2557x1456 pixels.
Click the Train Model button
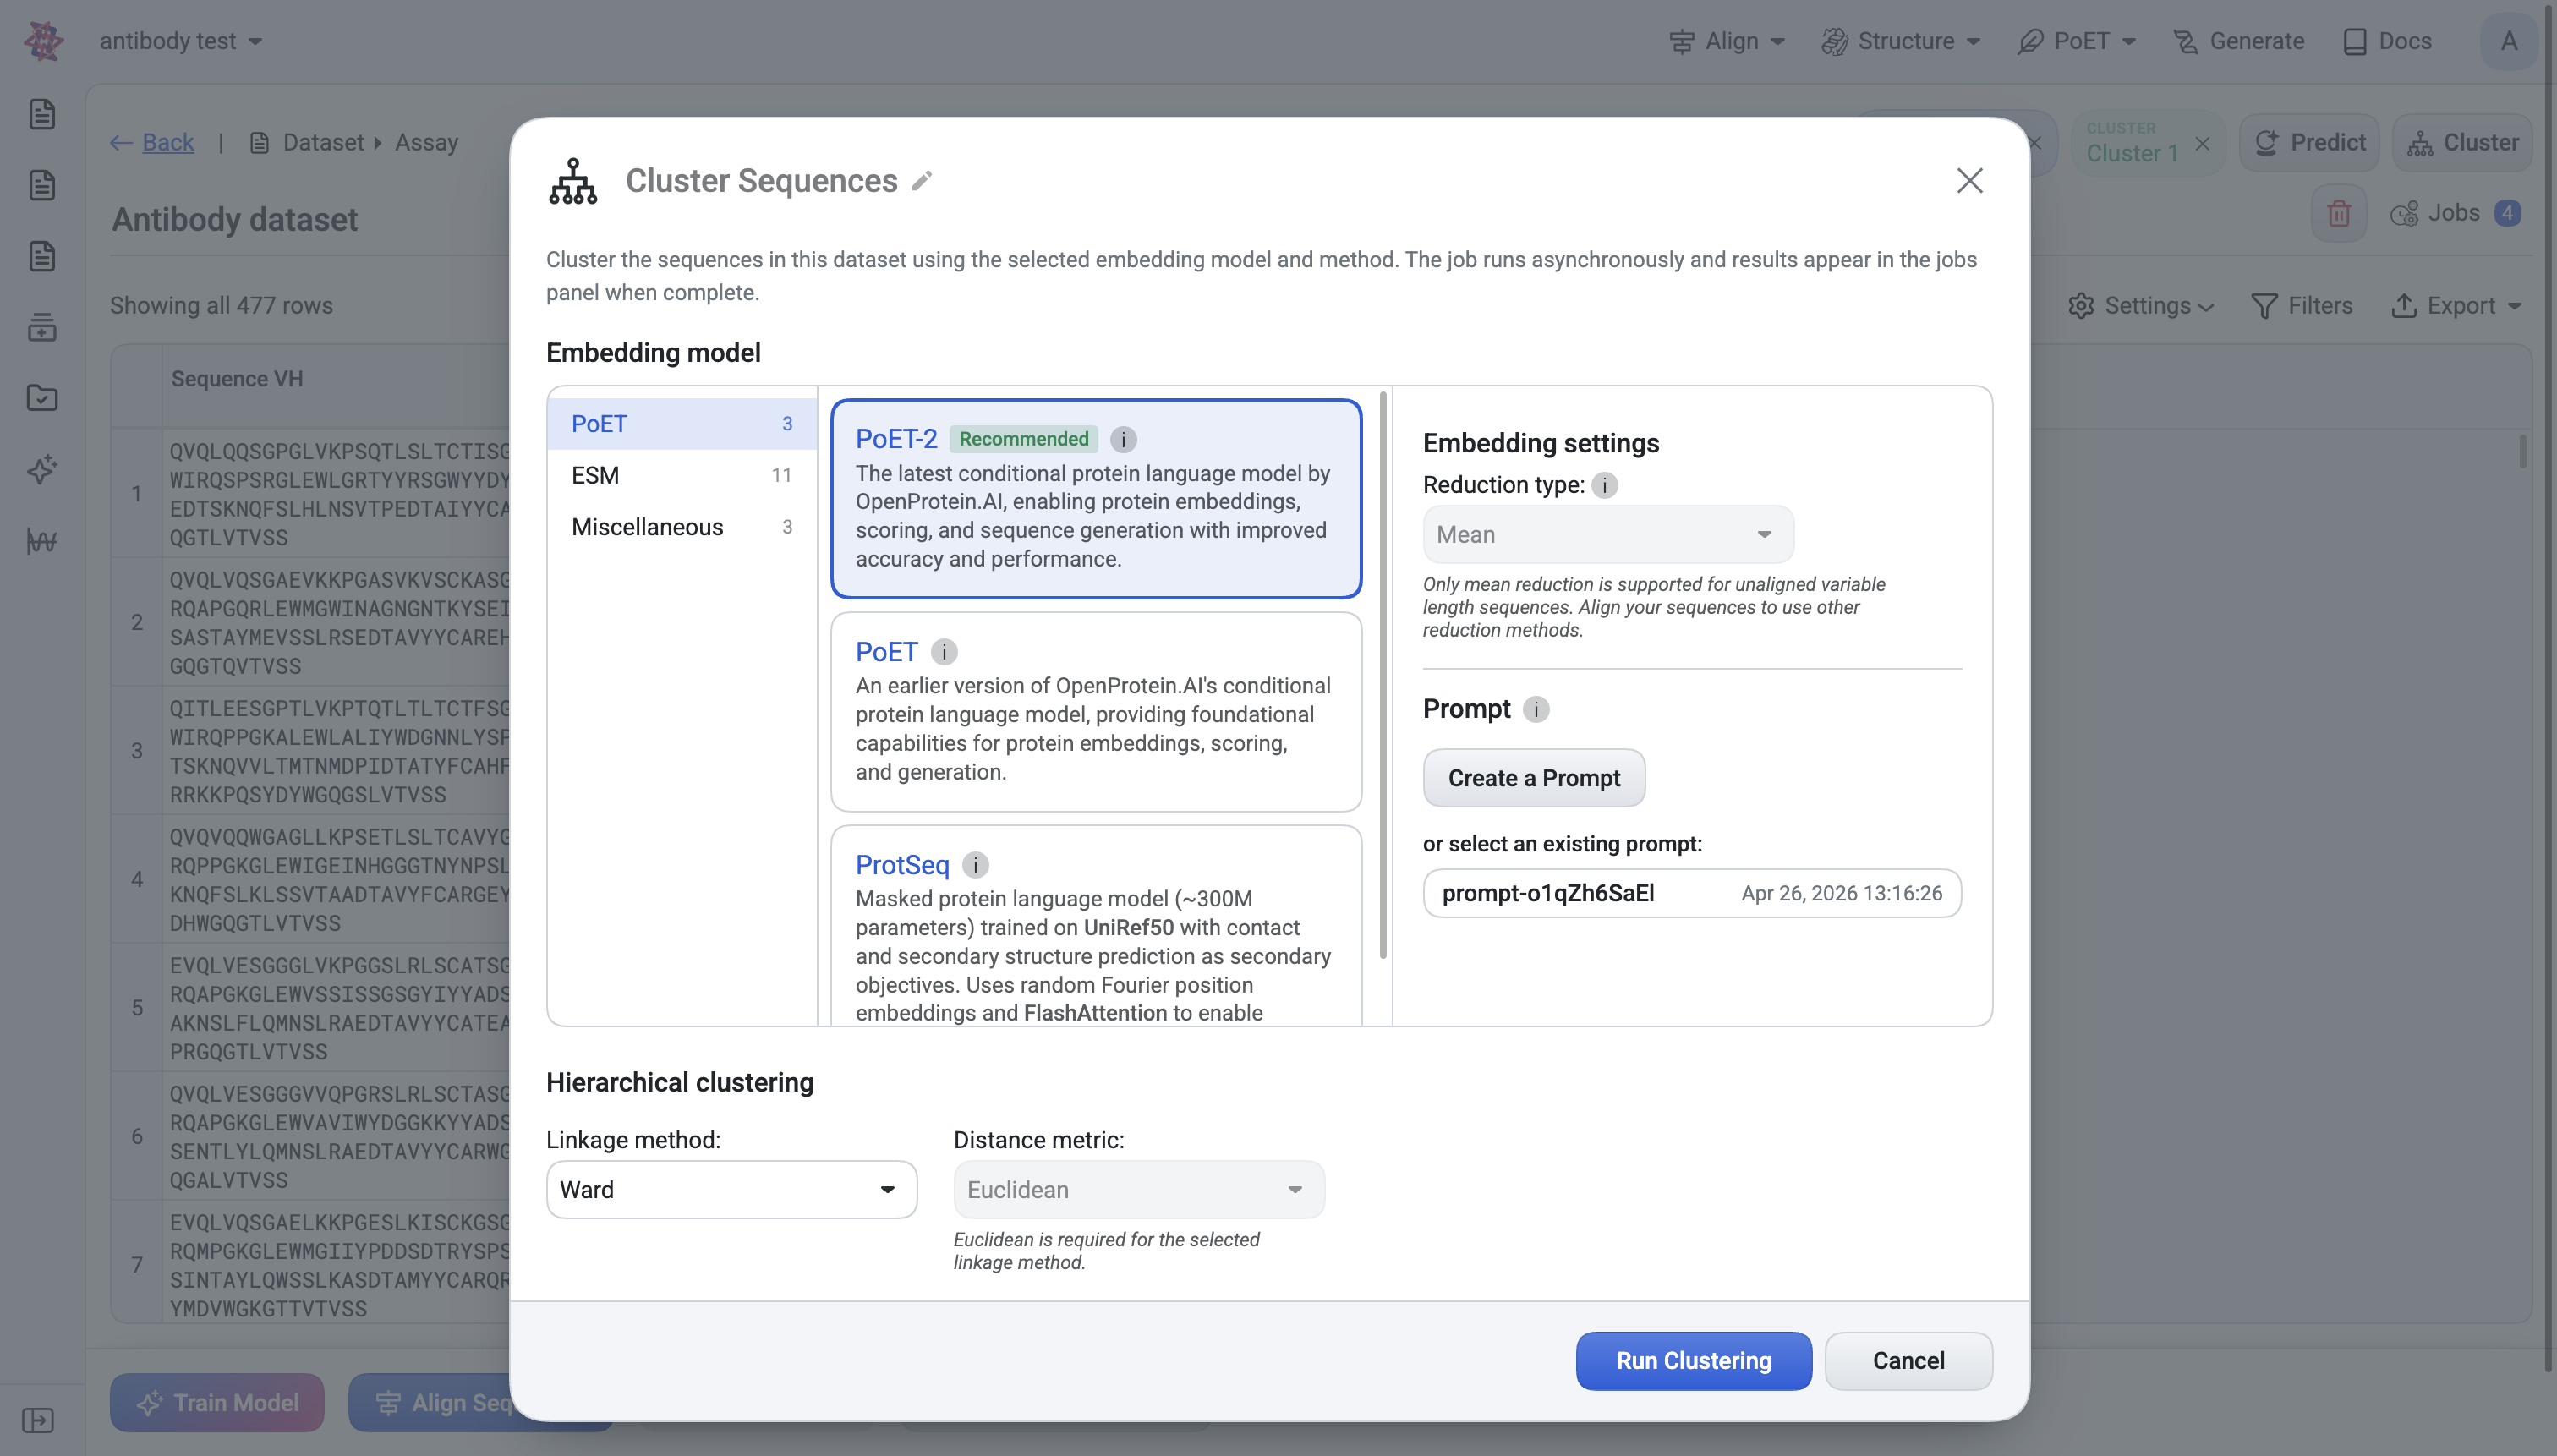(217, 1403)
